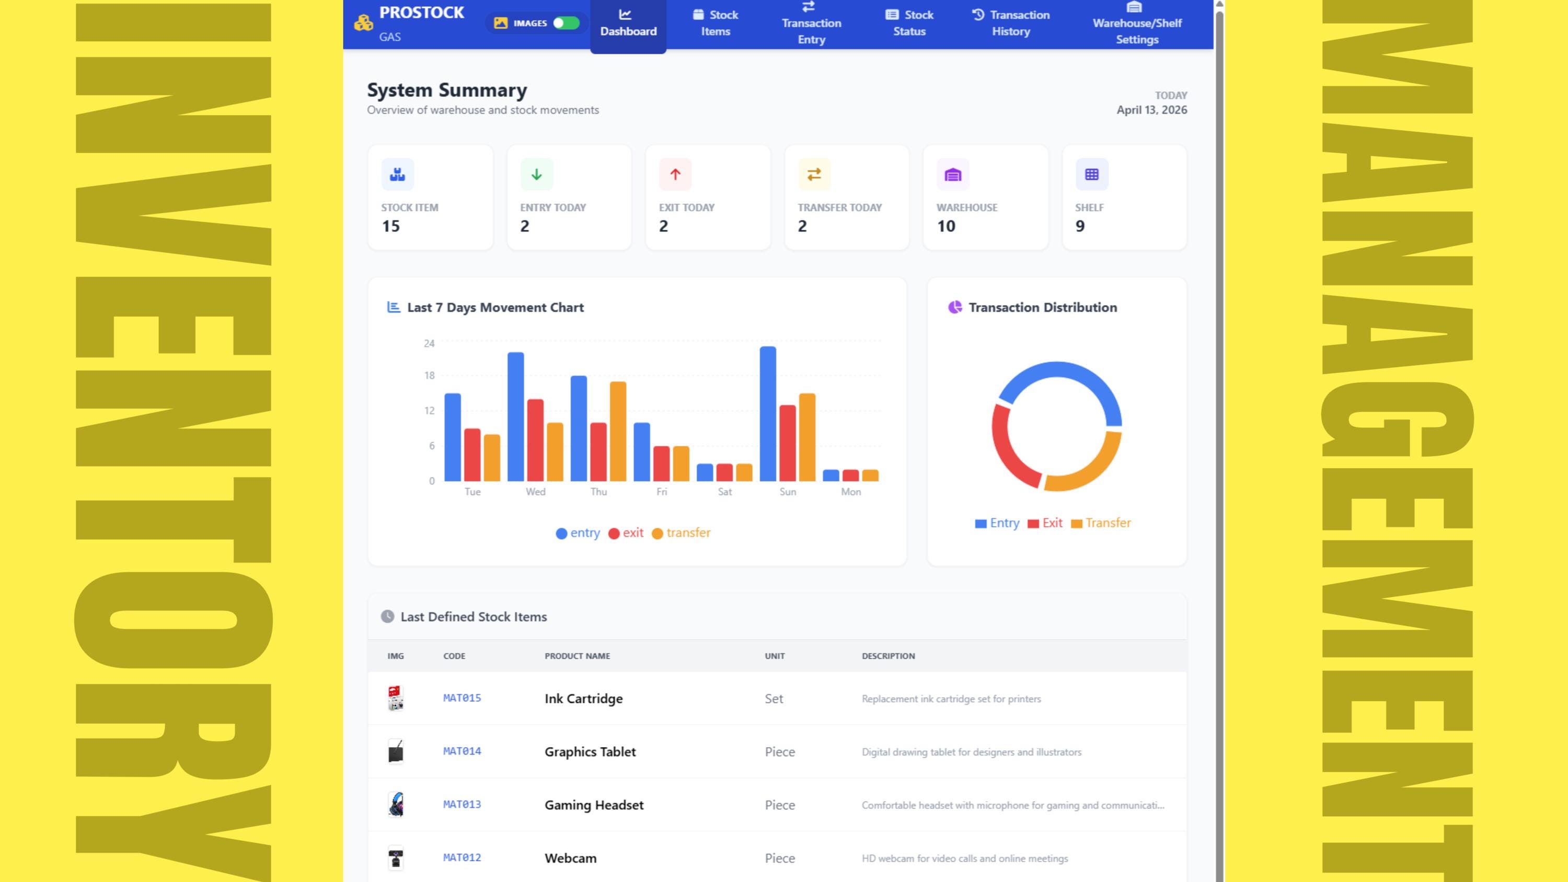
Task: Open the MAT015 code link
Action: click(462, 698)
